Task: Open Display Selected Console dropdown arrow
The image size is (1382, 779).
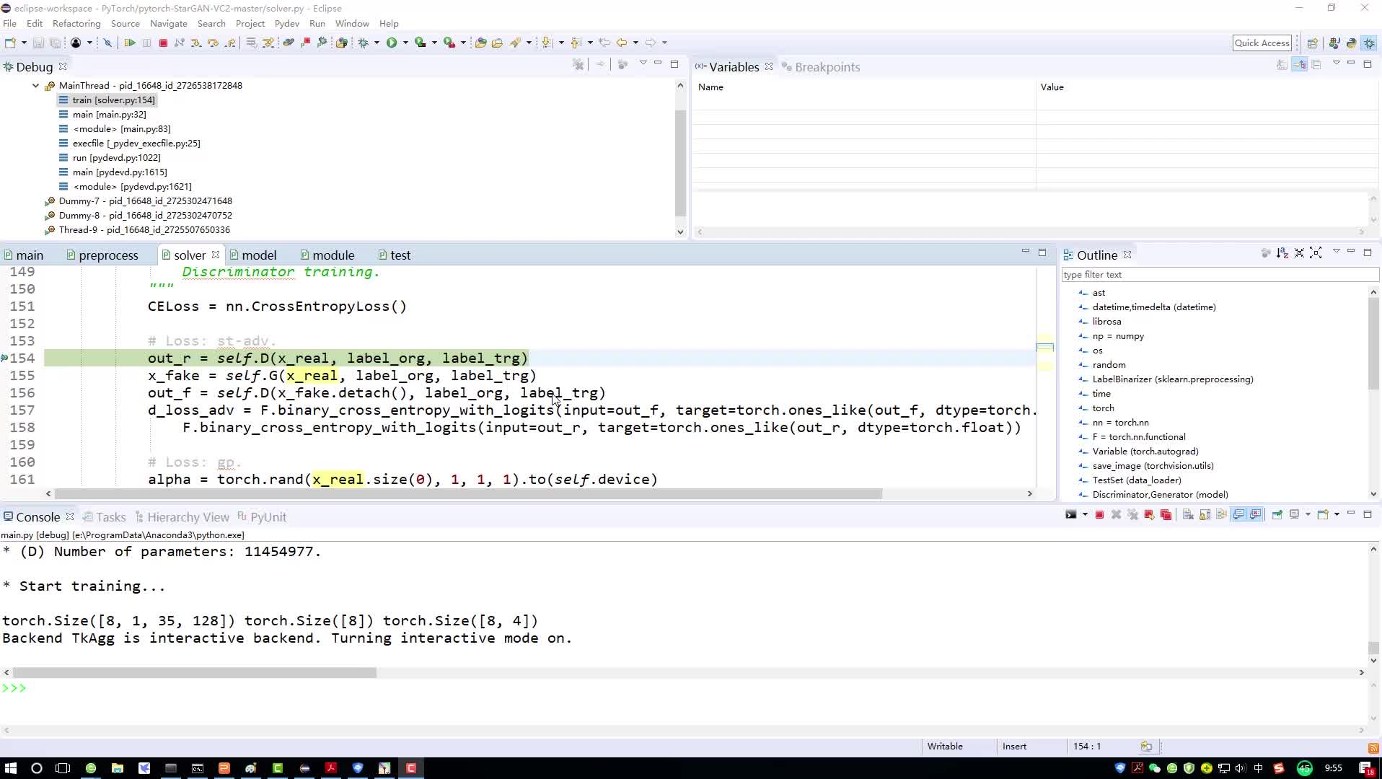Action: coord(1308,514)
